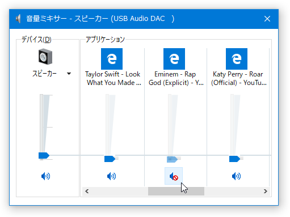Mute the Speaker device volume
The image size is (290, 217).
click(x=45, y=176)
